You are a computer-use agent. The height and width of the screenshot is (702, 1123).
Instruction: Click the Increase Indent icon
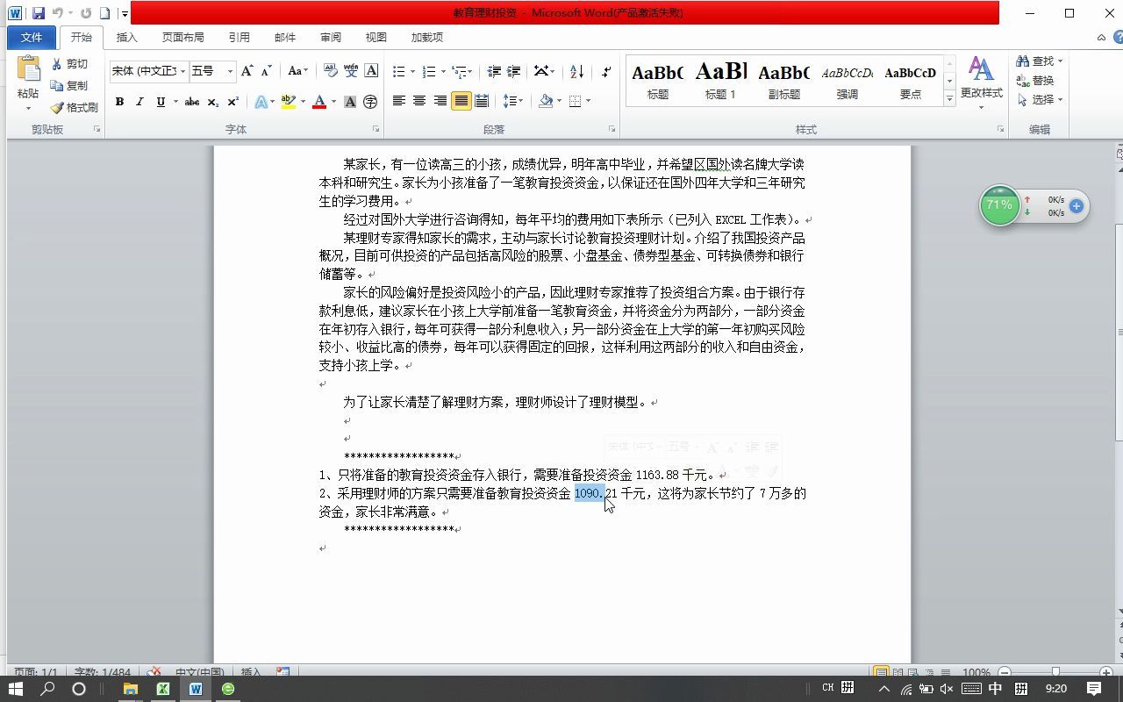click(514, 71)
